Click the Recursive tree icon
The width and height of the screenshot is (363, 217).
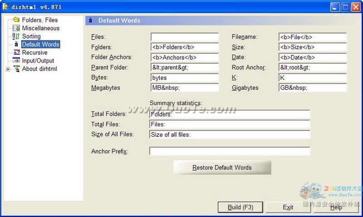pos(16,53)
